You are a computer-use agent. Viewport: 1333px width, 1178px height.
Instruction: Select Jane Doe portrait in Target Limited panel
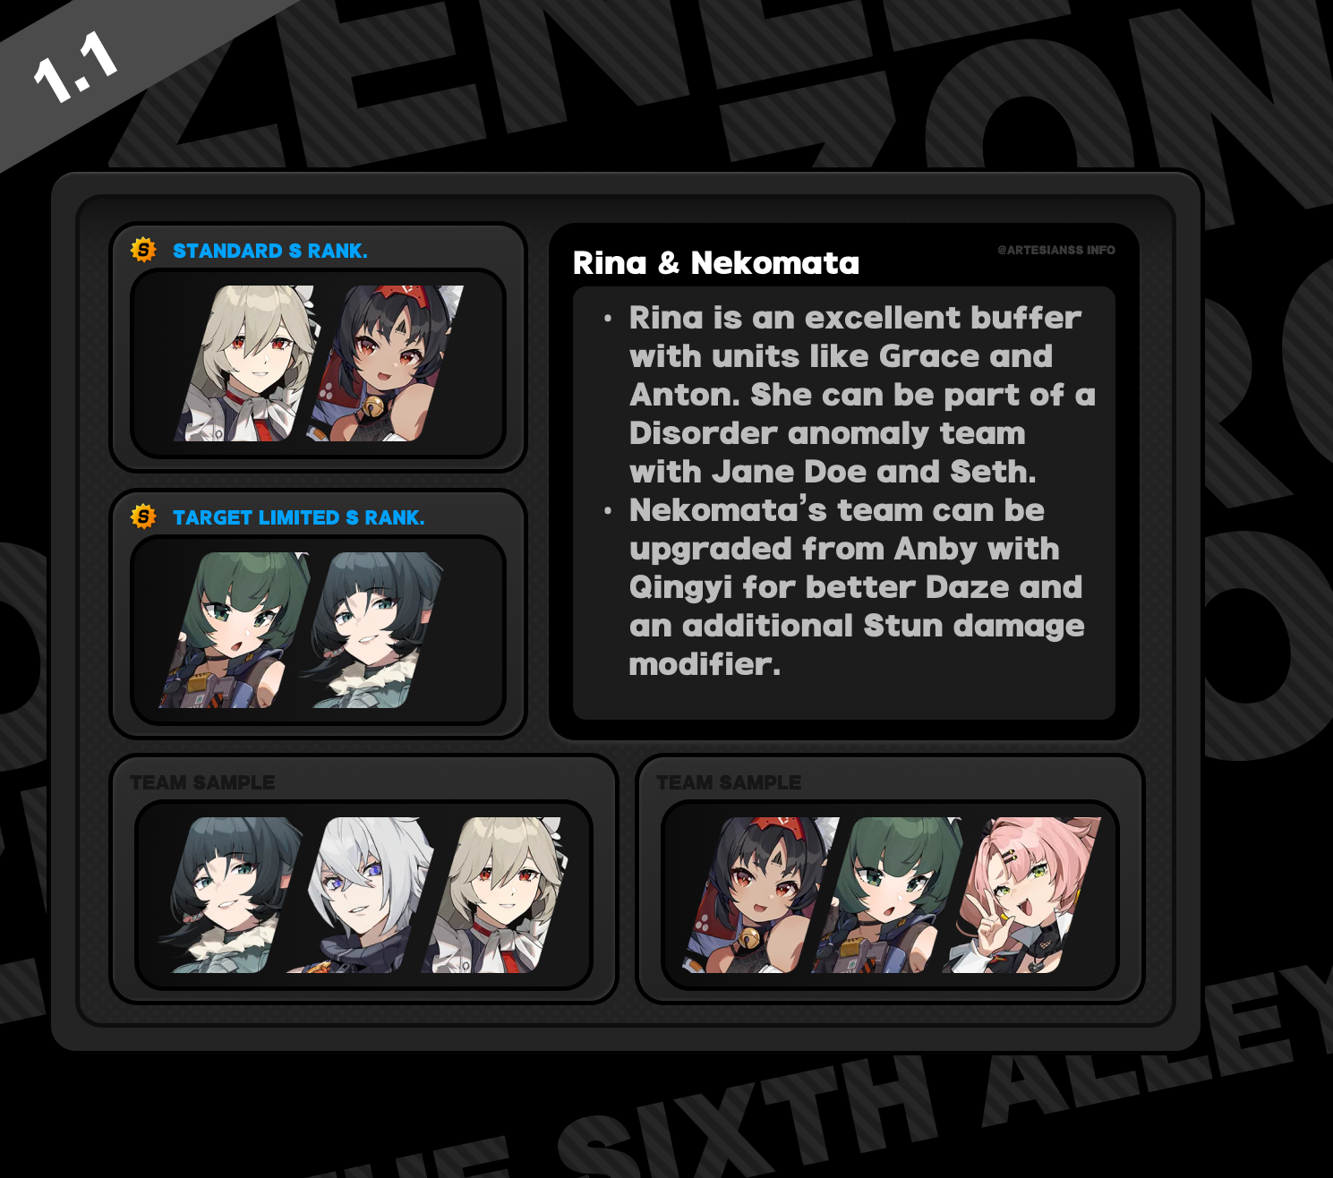371,630
